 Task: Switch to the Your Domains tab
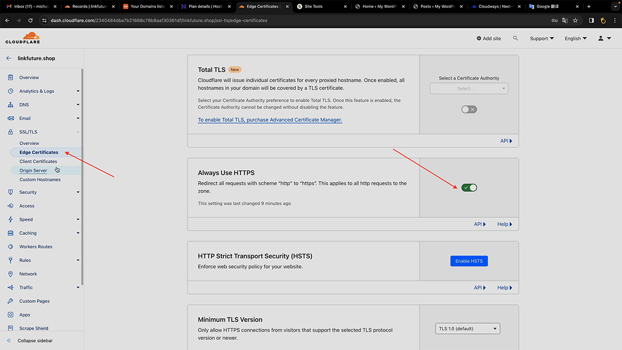tap(148, 7)
